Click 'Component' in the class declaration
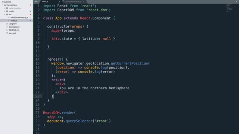The image size is (239, 134). [x=102, y=18]
